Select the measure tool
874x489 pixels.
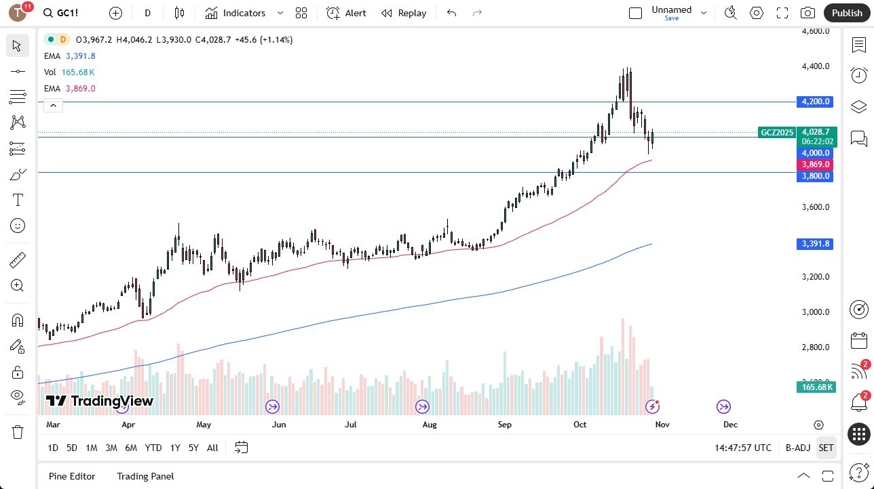[x=17, y=259]
